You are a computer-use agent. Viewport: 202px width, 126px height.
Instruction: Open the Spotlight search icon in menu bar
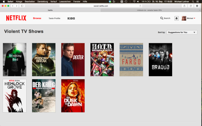(193, 2)
